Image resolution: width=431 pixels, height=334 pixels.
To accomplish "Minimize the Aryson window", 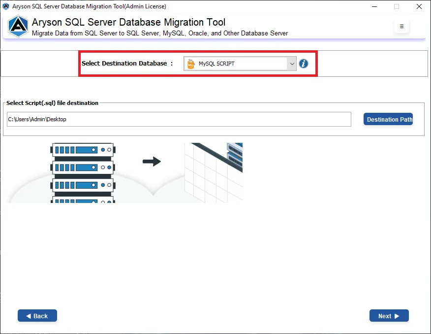I will click(x=374, y=6).
